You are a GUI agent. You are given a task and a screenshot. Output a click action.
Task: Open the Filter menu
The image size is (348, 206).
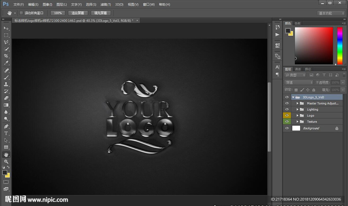pos(105,4)
